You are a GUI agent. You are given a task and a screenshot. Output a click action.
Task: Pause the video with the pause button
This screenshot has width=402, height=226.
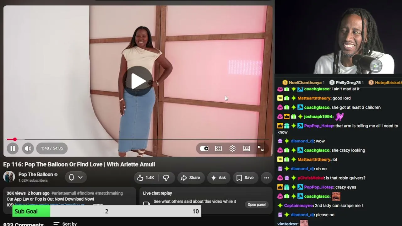(x=13, y=148)
